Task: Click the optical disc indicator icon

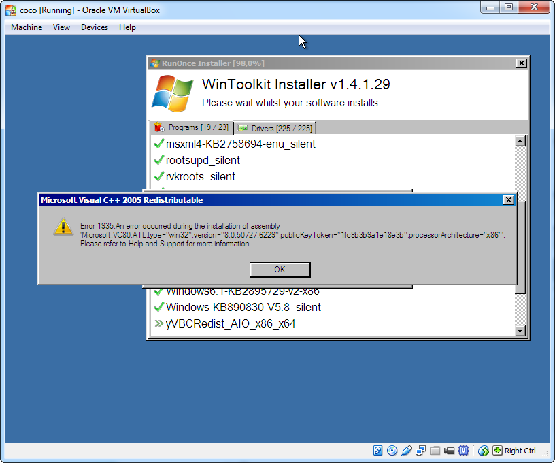Action: tap(392, 451)
